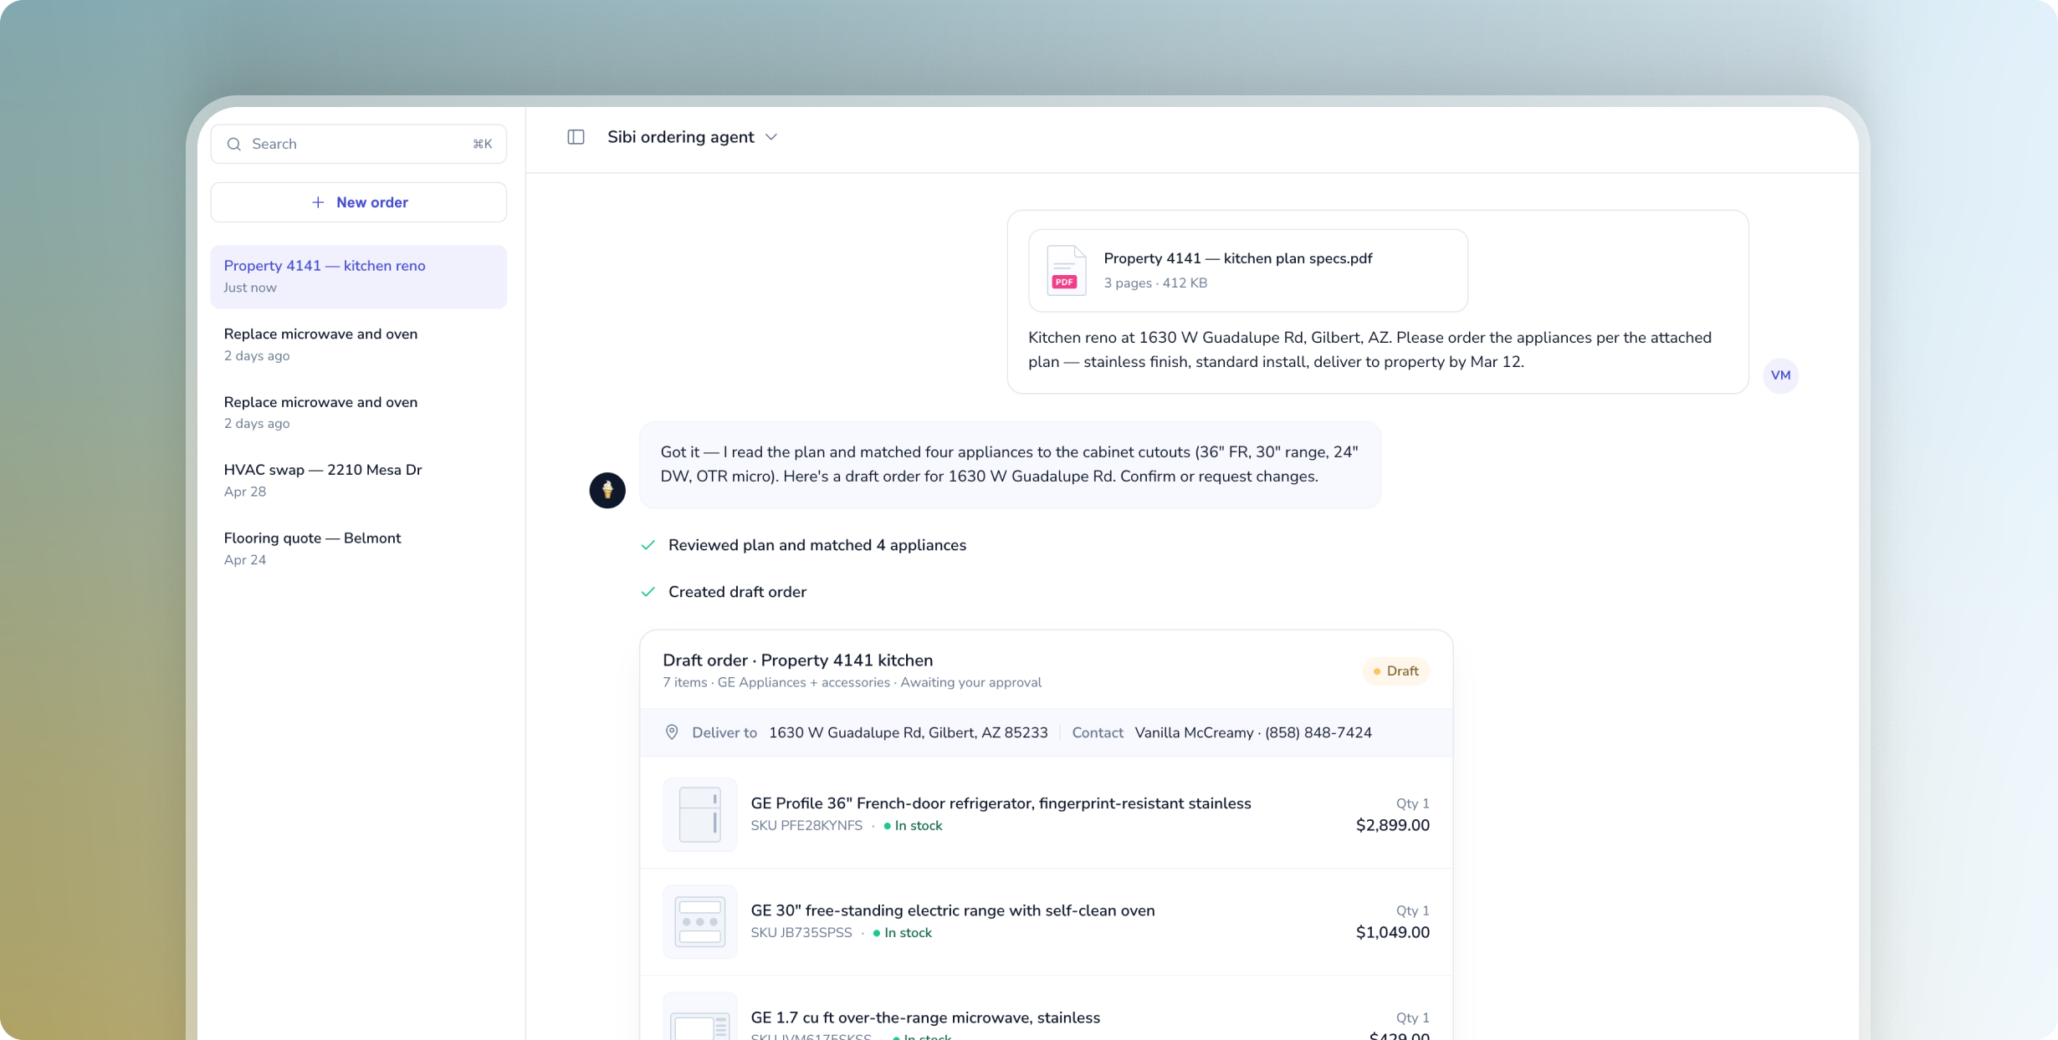Select the GE 1.7 cu ft microwave item
The image size is (2058, 1040).
point(1046,1008)
